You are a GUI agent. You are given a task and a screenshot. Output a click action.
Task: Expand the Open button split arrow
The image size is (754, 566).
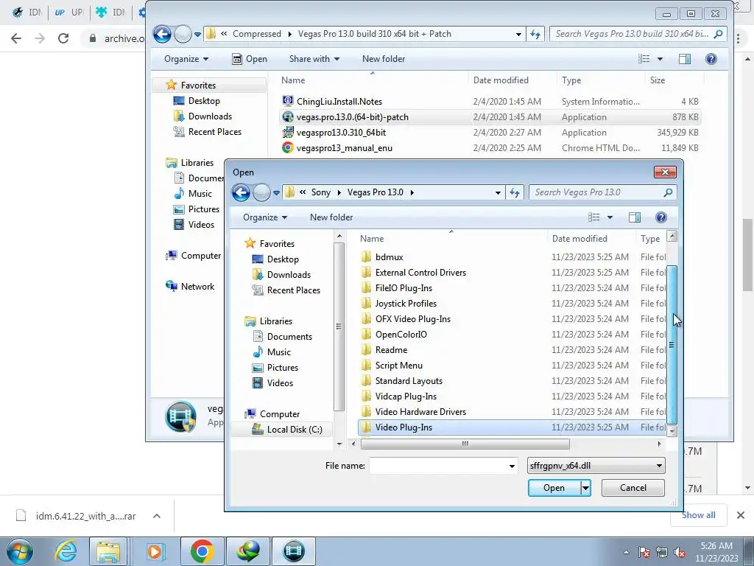[x=585, y=488]
